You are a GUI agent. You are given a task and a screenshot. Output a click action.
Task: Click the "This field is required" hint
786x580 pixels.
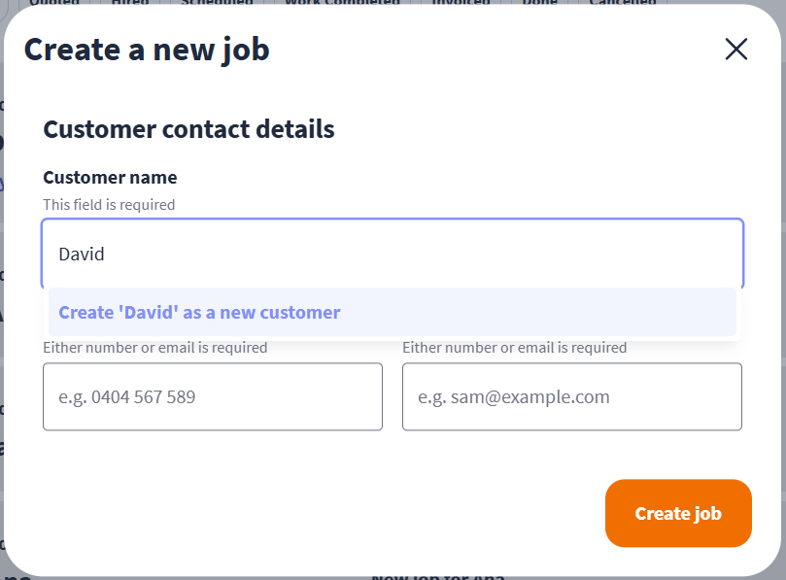[x=109, y=205]
